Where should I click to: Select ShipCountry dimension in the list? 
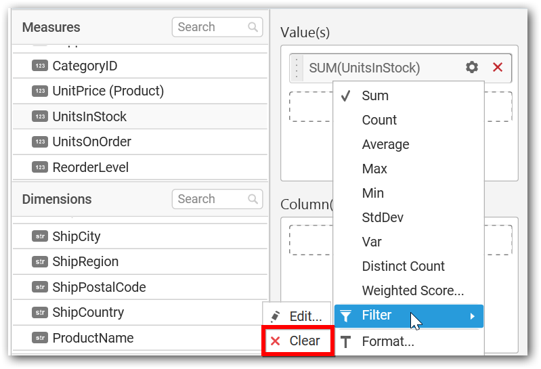pyautogui.click(x=140, y=312)
